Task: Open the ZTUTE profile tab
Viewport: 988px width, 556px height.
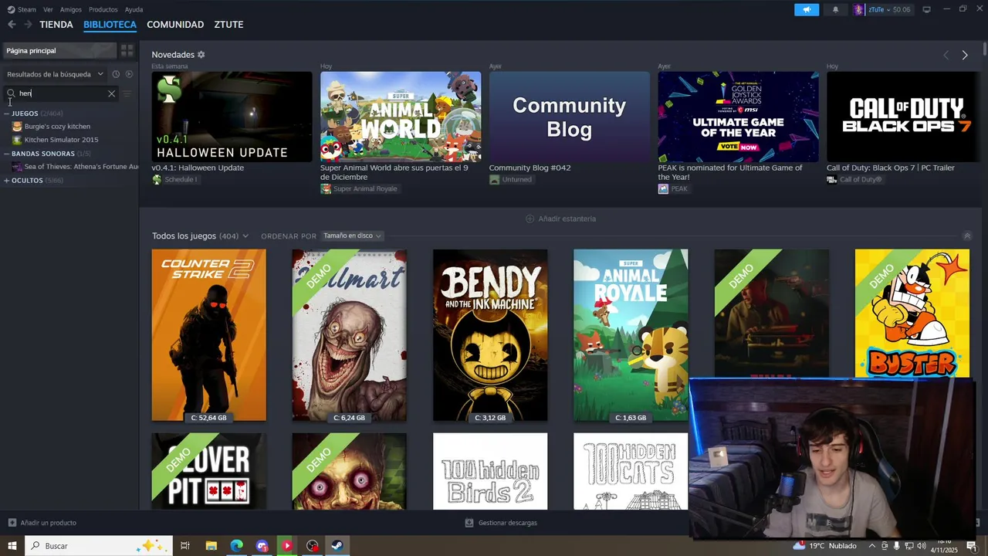Action: (x=228, y=25)
